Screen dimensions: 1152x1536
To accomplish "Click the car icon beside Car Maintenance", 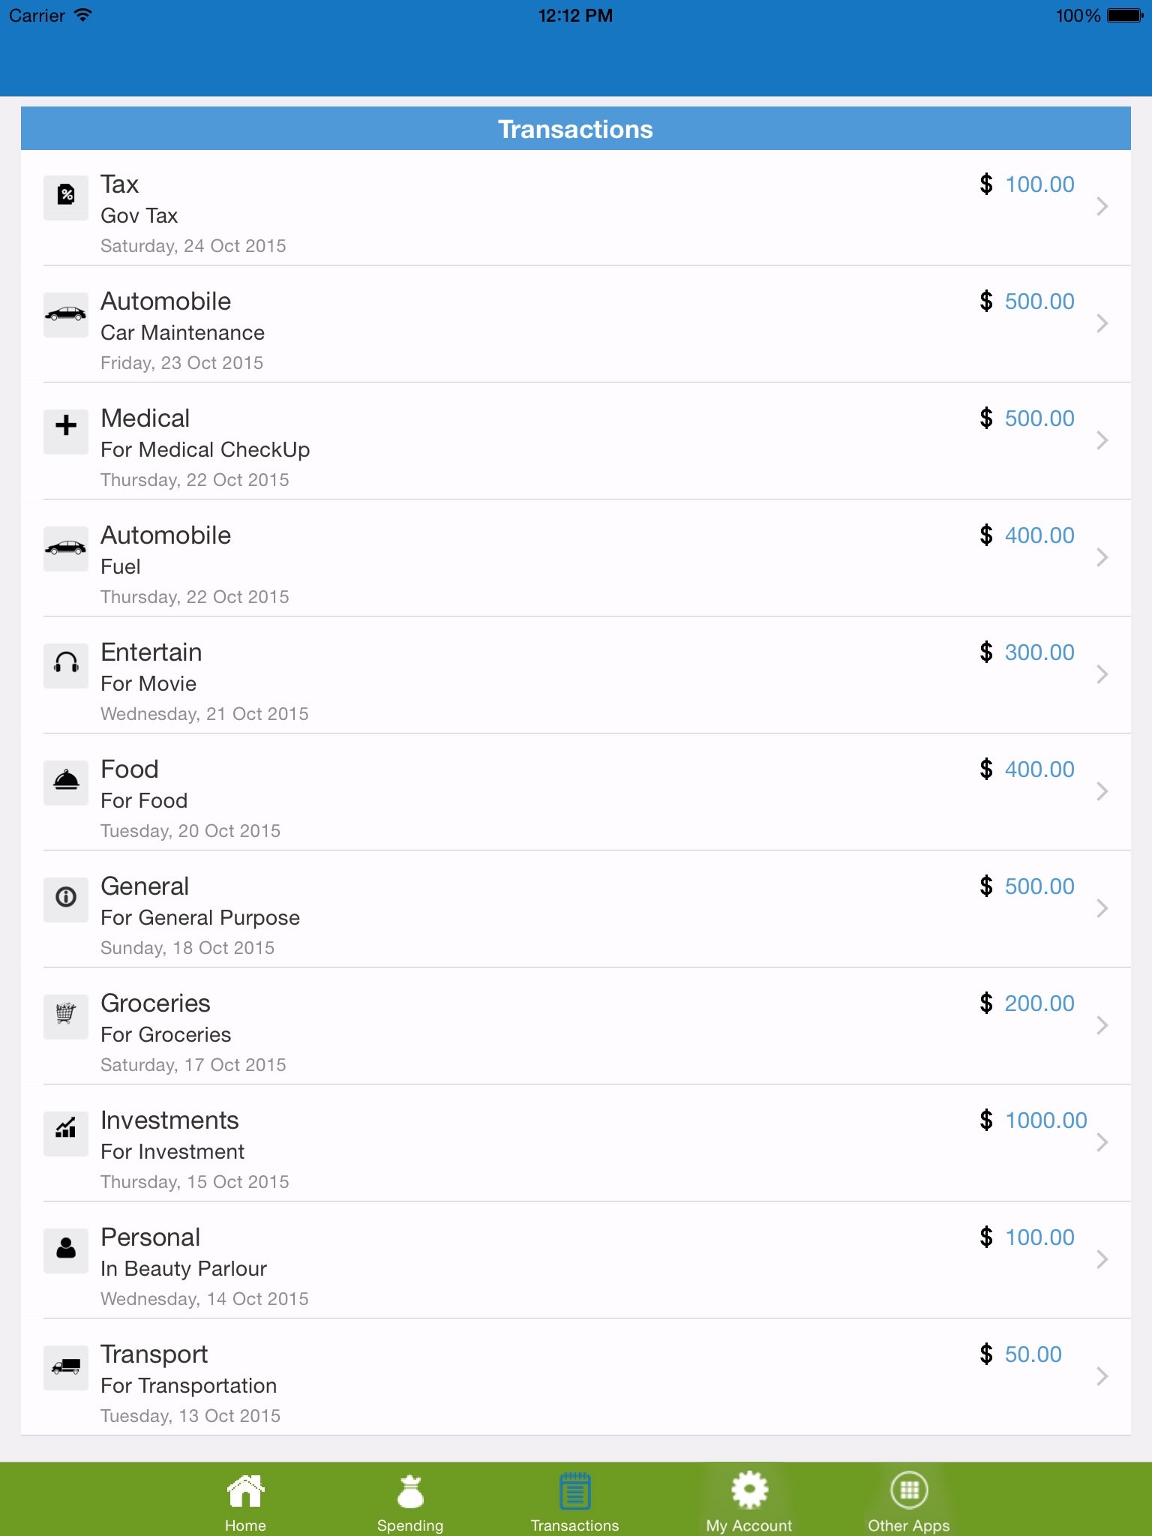I will pos(66,314).
